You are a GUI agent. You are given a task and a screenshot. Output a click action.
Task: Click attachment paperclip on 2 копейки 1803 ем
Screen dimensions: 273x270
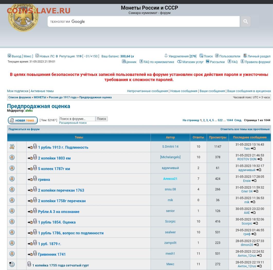[x=35, y=157]
